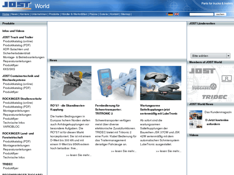Focus the search input field

(x=201, y=14)
